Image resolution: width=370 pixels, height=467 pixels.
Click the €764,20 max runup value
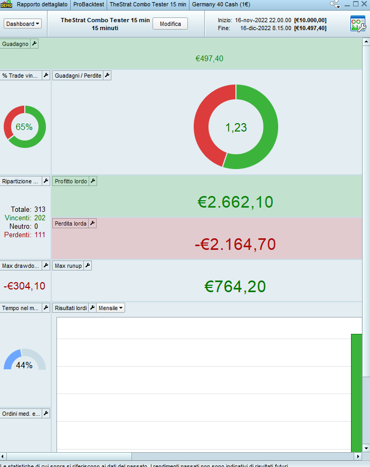click(x=235, y=286)
